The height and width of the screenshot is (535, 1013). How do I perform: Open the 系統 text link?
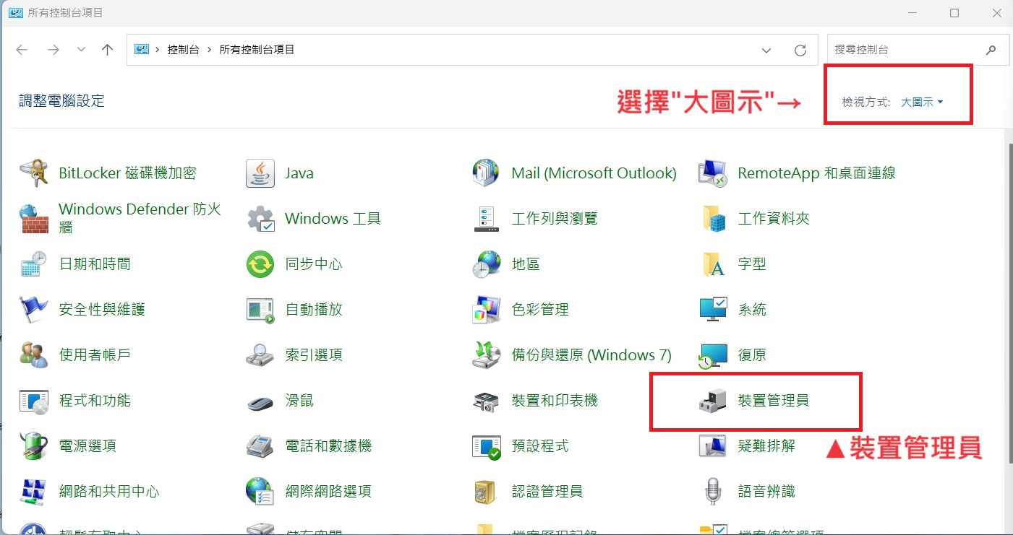tap(752, 310)
